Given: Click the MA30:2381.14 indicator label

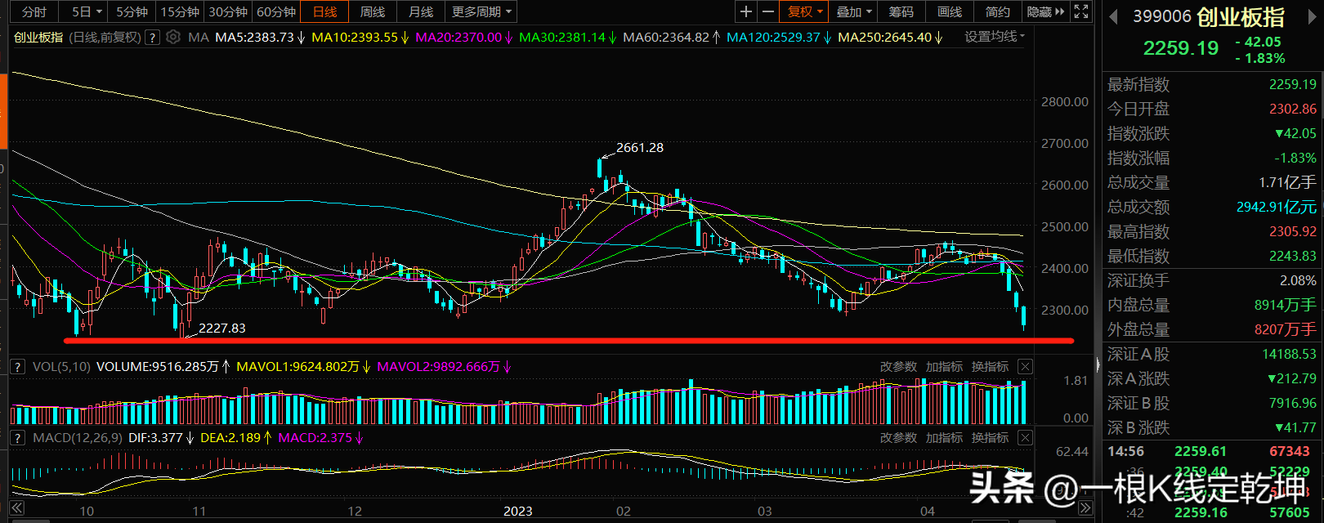Looking at the screenshot, I should [568, 37].
